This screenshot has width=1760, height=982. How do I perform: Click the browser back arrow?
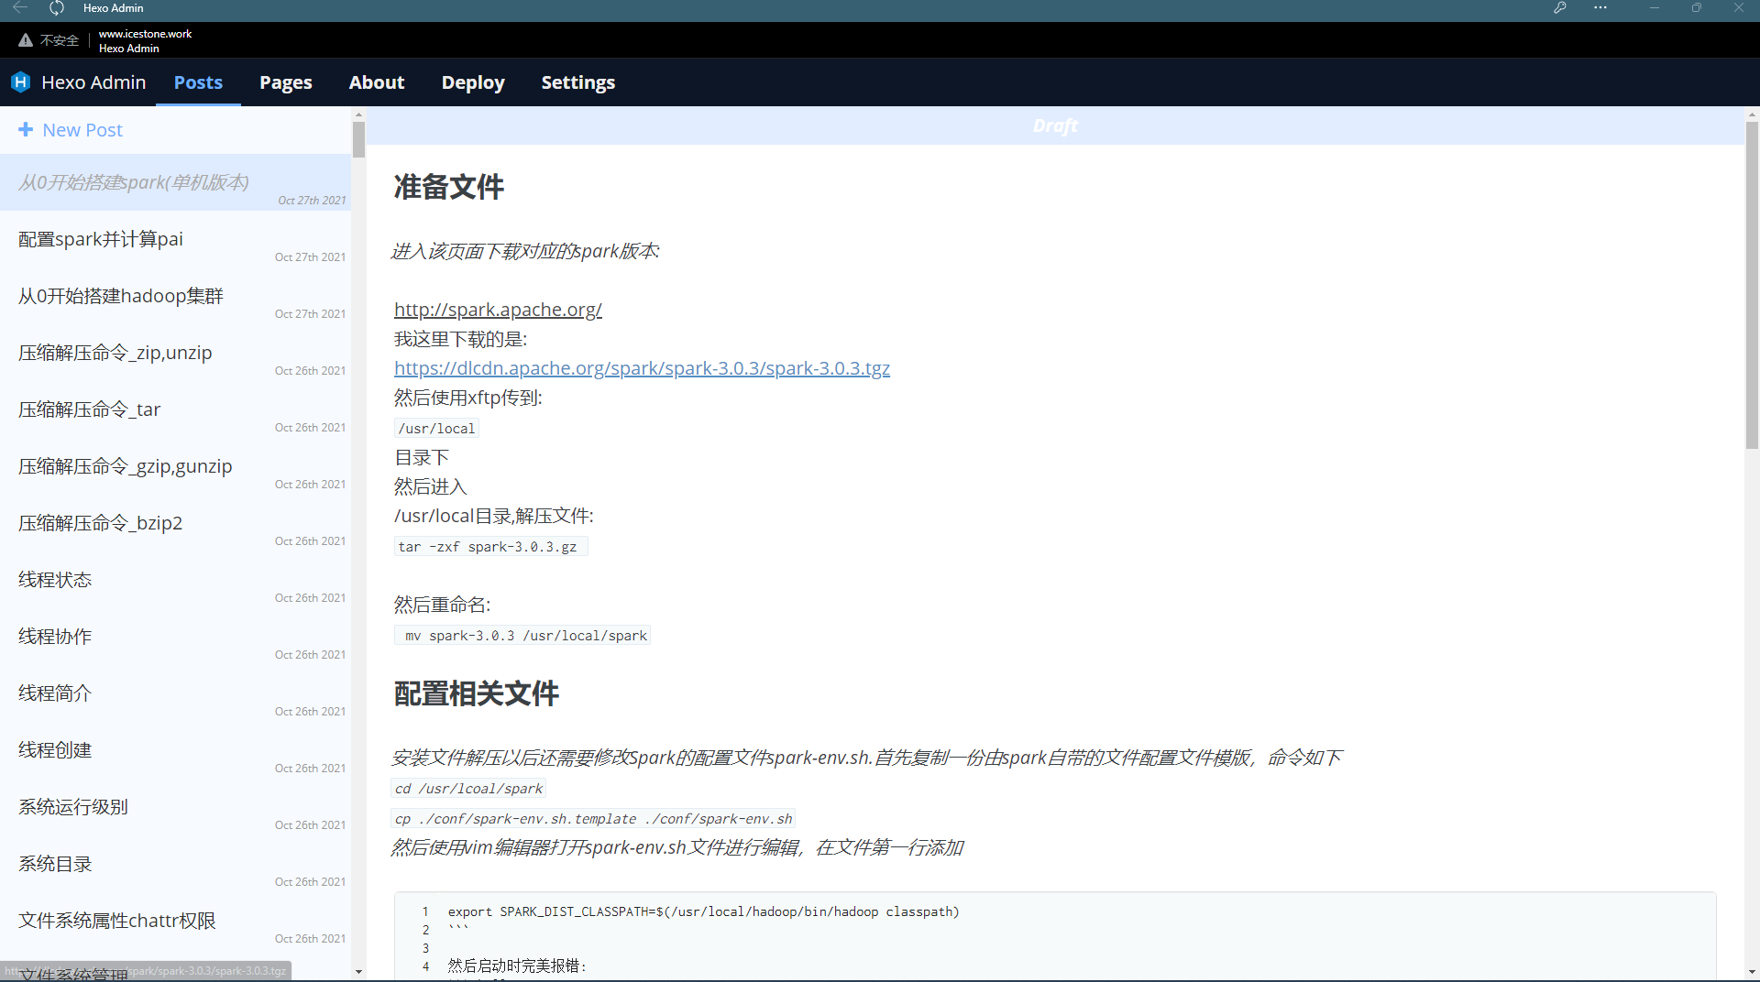pyautogui.click(x=20, y=8)
